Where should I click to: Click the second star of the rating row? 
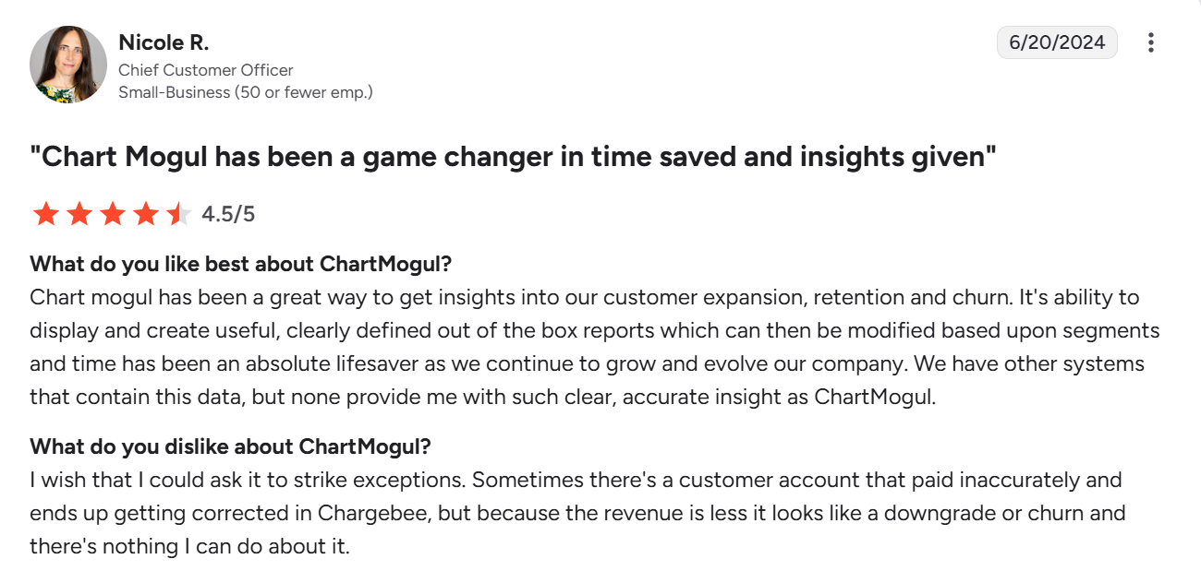click(79, 213)
